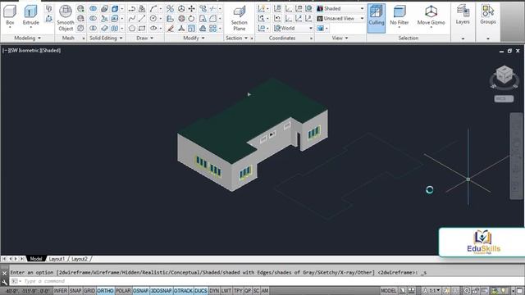Switch to the Model tab
The image size is (525, 295).
pyautogui.click(x=36, y=259)
